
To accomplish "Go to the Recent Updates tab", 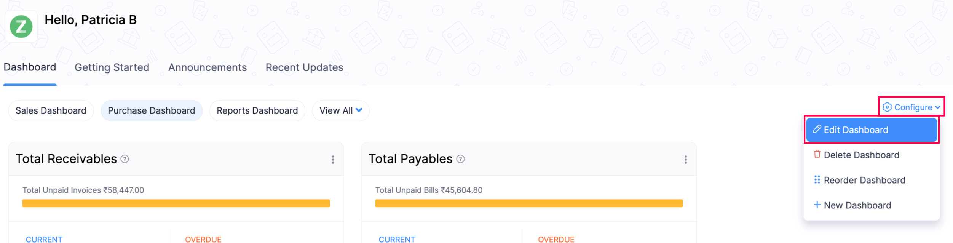I will [x=304, y=67].
